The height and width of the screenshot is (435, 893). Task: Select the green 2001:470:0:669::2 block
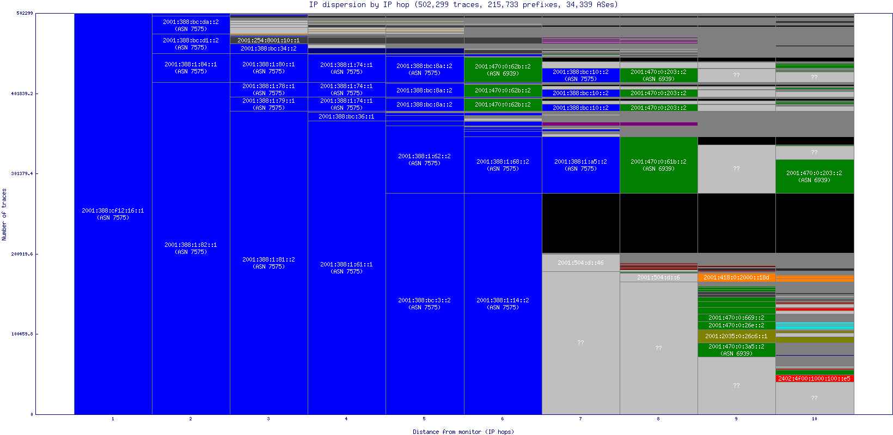click(x=737, y=318)
